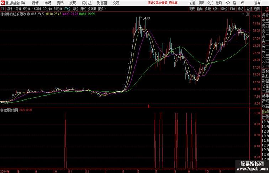This screenshot has width=269, height=173.
Task: Click the 35.00 price axis label
Action: click(256, 16)
